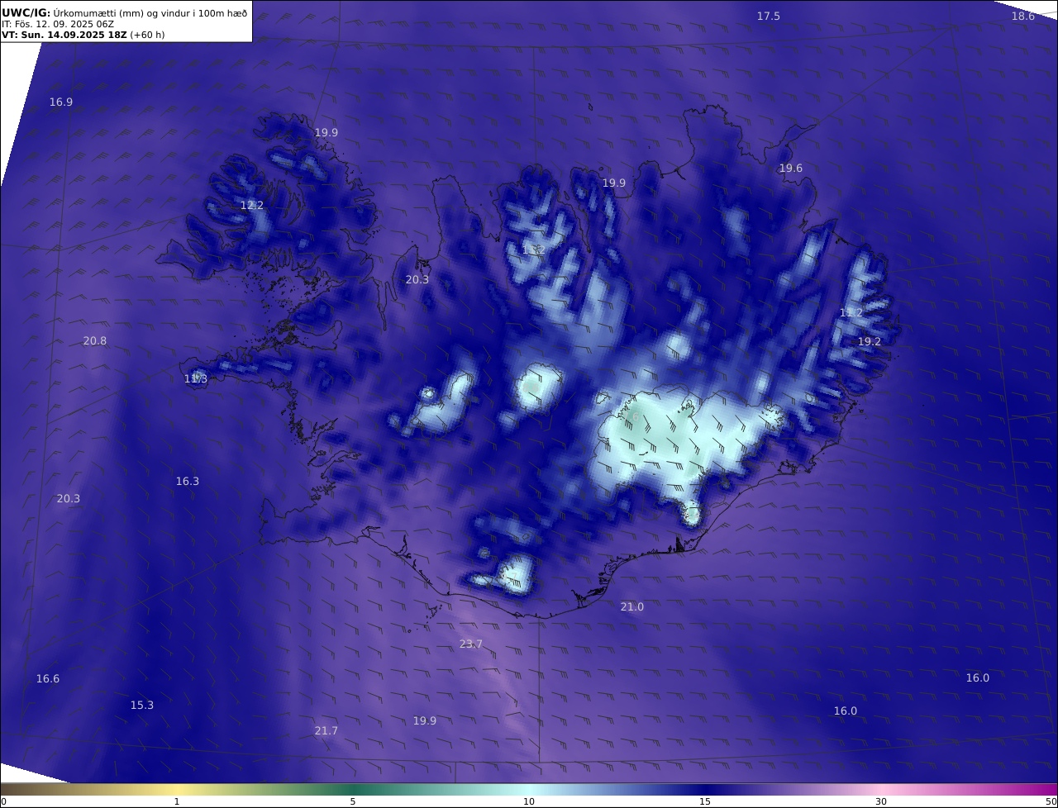Click the 20.3 label below 20.8
Image resolution: width=1058 pixels, height=808 pixels.
pos(69,498)
